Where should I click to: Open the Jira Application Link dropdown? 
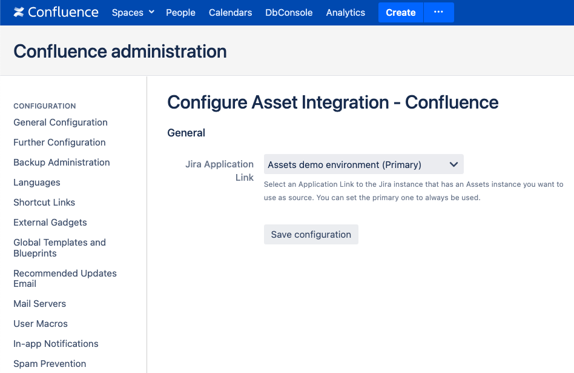[363, 164]
